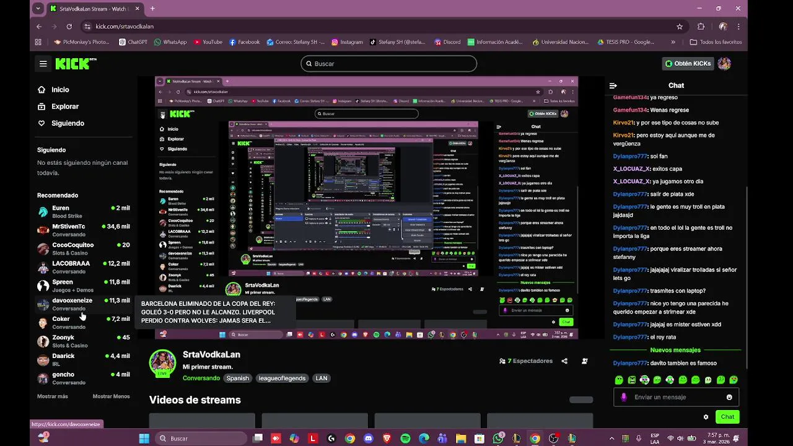Open Chrome extensions puzzle icon
The width and height of the screenshot is (793, 446).
(x=701, y=27)
